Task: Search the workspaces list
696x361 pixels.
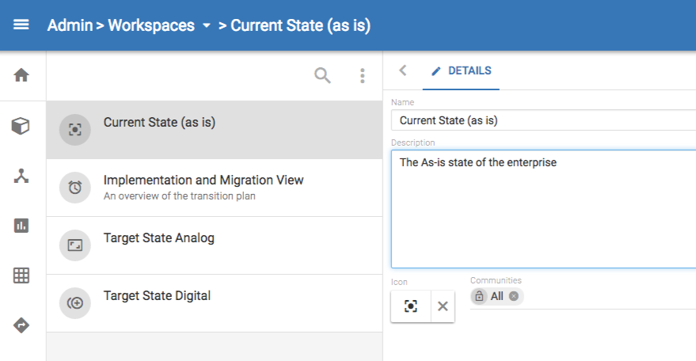Action: [x=322, y=75]
